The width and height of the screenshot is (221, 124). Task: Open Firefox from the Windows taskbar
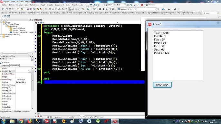29,121
